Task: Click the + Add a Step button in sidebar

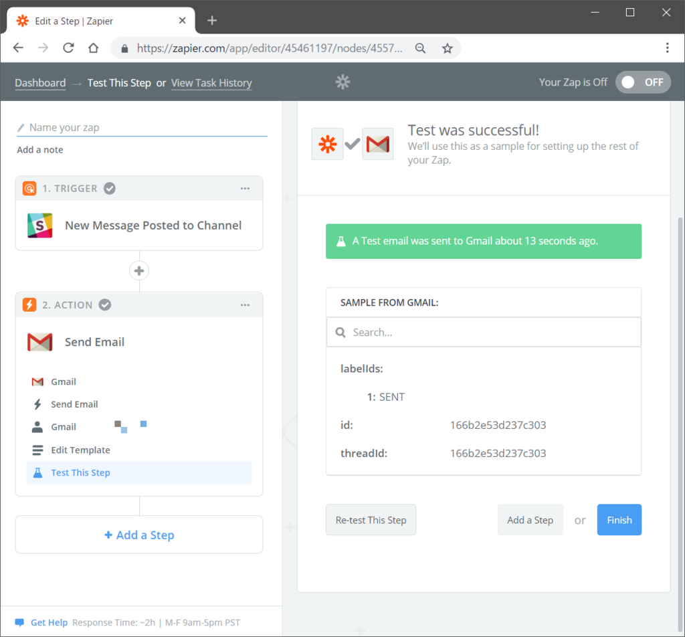Action: [x=139, y=535]
